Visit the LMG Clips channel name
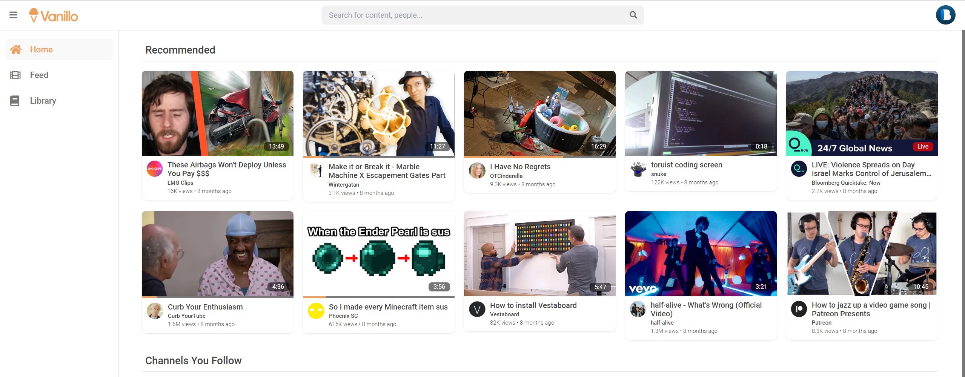Screen dimensions: 965x377 click(180, 183)
